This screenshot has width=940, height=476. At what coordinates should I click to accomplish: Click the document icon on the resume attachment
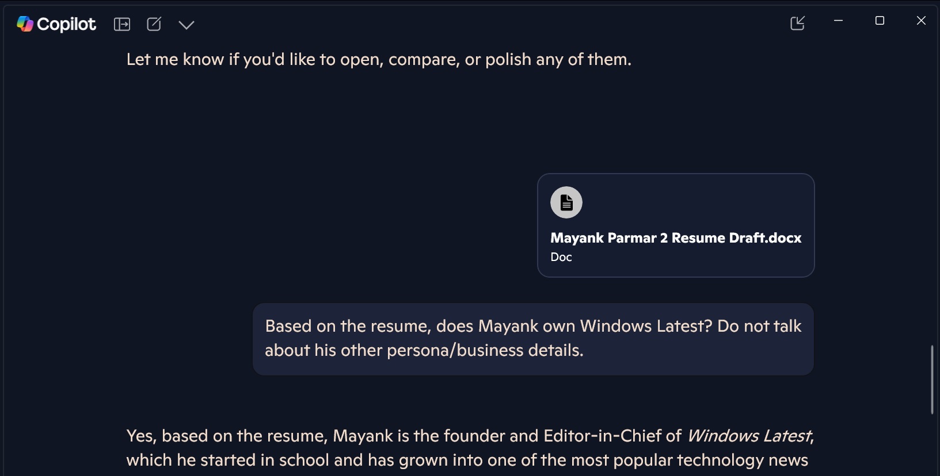566,202
